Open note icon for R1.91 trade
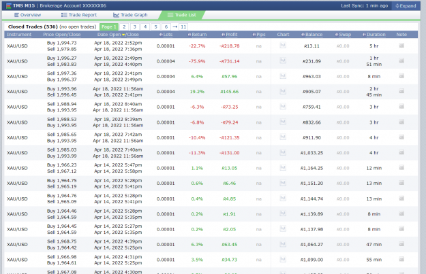The width and height of the screenshot is (426, 274). tap(401, 213)
